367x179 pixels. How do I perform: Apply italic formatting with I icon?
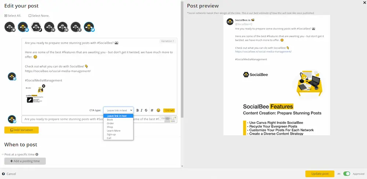tap(141, 110)
